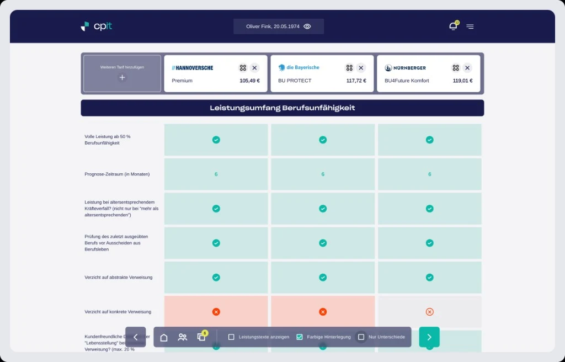Screen dimensions: 565x362
Task: Click the tariff name BU PROTECT
Action: point(295,81)
